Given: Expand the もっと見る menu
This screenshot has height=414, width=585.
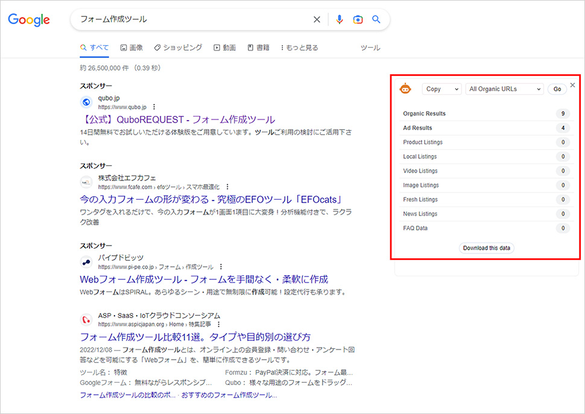Looking at the screenshot, I should pos(300,48).
